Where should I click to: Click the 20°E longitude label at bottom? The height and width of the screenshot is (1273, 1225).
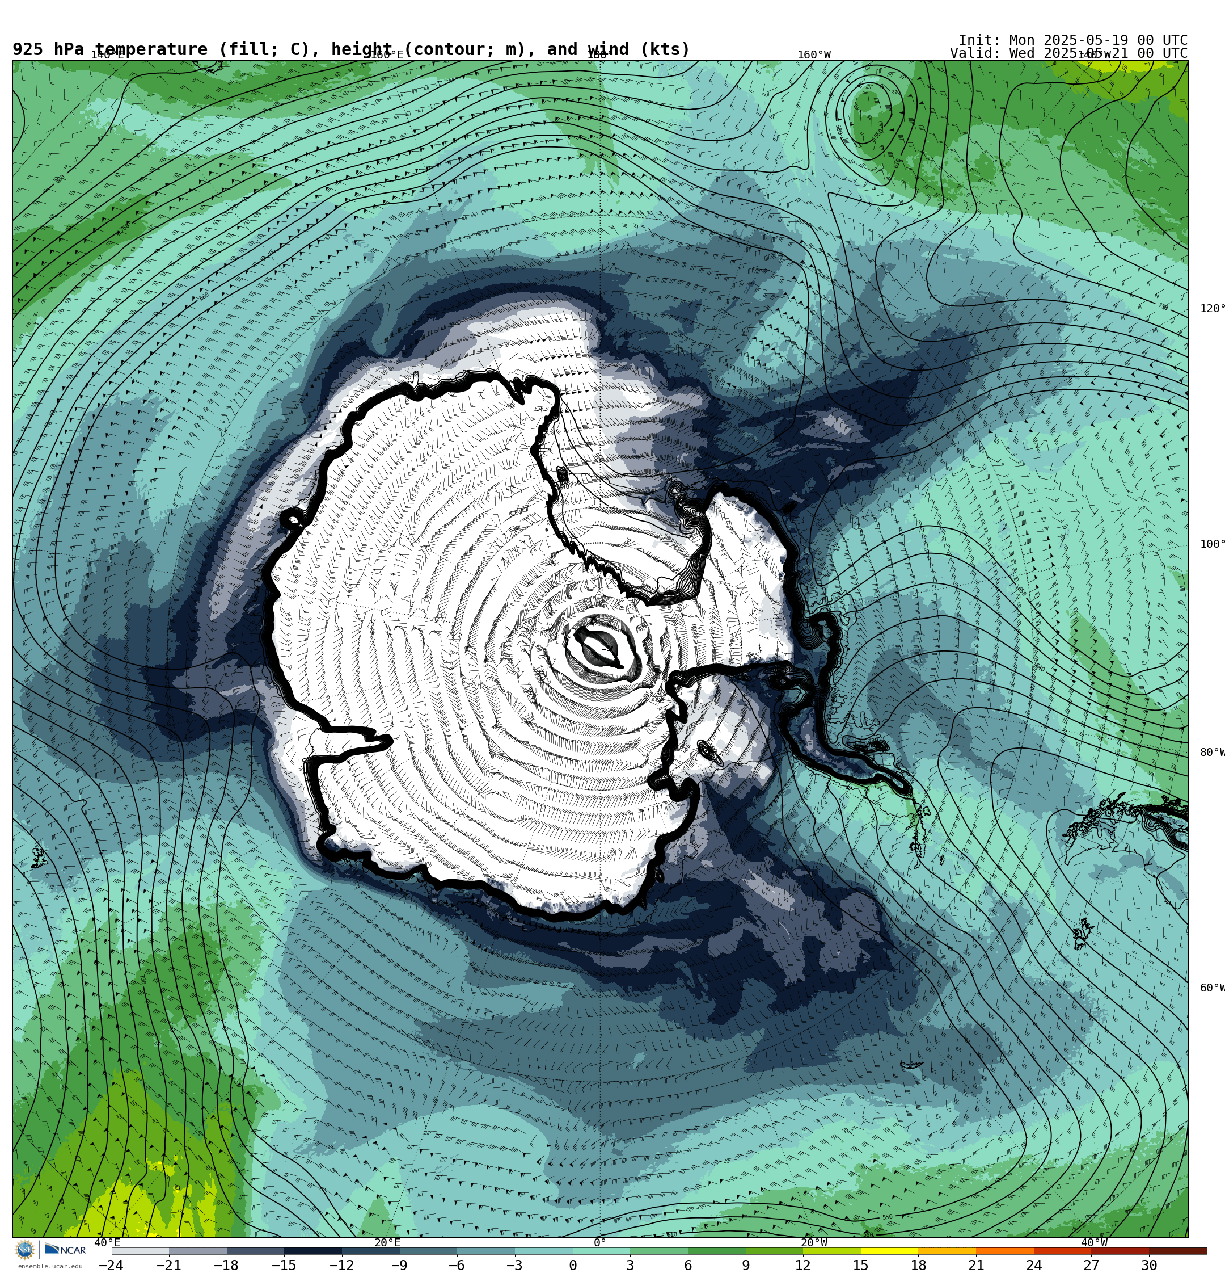pos(387,1242)
